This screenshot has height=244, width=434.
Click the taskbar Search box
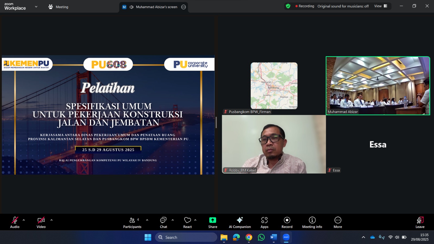pos(186,237)
